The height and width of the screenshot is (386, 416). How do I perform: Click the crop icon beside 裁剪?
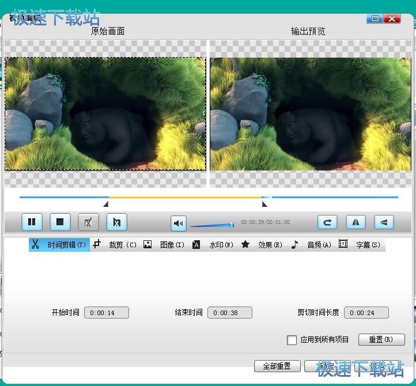tap(97, 244)
